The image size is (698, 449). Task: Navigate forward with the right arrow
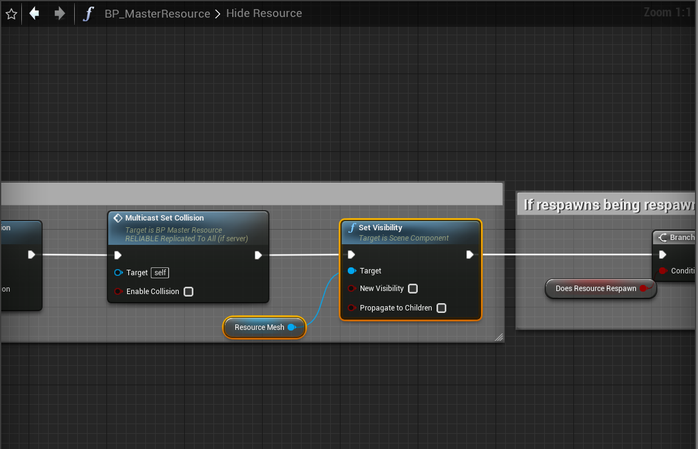(60, 13)
